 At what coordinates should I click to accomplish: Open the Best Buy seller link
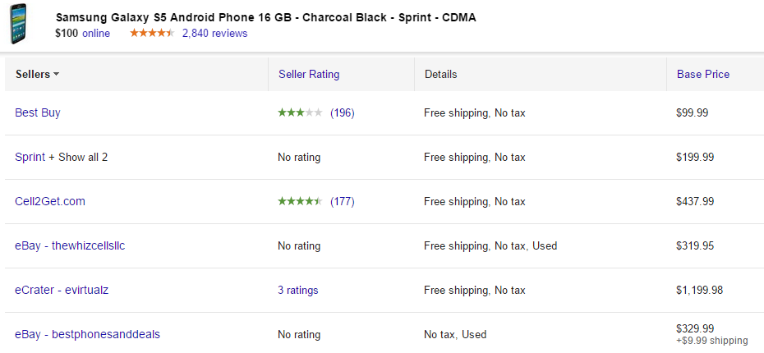coord(38,112)
